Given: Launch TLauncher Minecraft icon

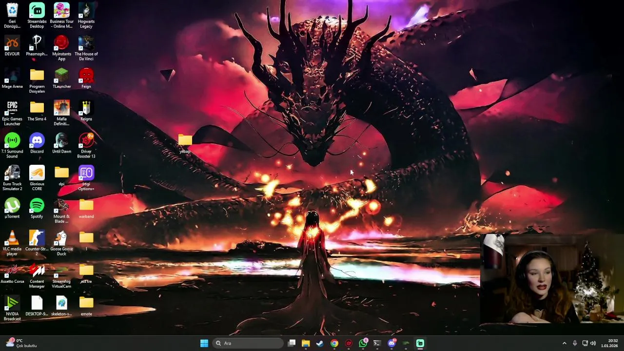Looking at the screenshot, I should (61, 78).
